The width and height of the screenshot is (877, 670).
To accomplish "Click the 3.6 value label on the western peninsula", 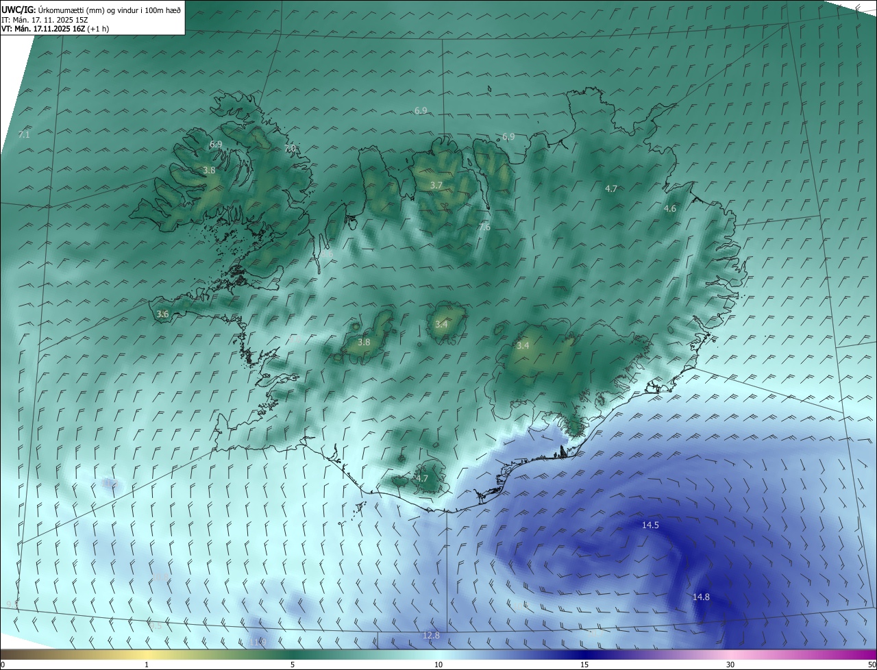I will click(162, 314).
